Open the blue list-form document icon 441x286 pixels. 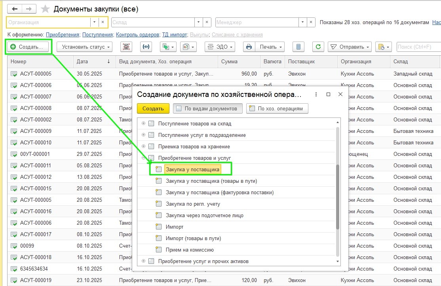298,47
